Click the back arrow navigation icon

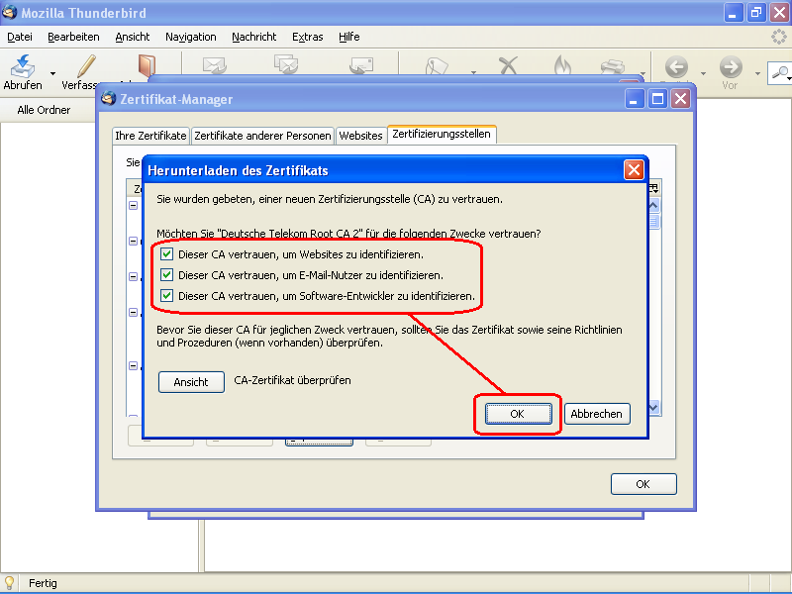click(677, 67)
